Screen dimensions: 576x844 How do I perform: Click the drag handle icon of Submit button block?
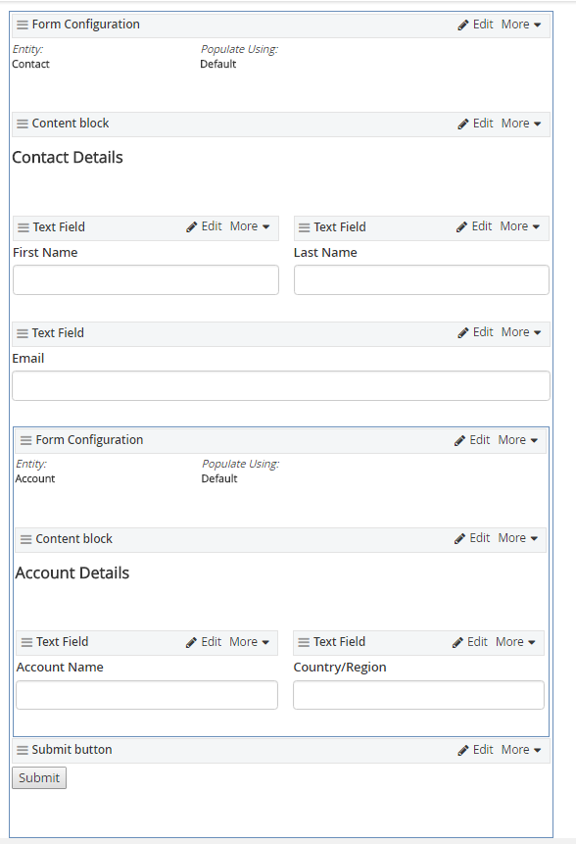pos(23,750)
